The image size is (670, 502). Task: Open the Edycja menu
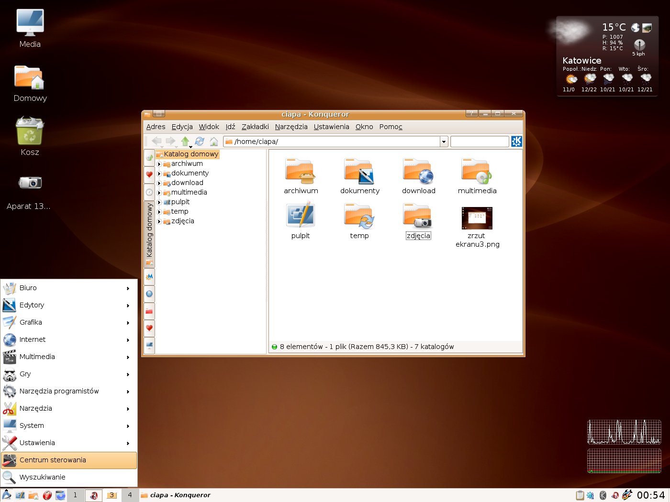(182, 127)
